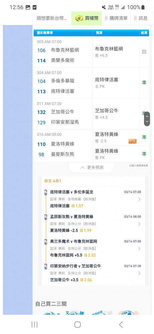Tap odds 底特律活塞 @1.57
Image resolution: width=154 pixels, height=334 pixels.
[x=67, y=206]
